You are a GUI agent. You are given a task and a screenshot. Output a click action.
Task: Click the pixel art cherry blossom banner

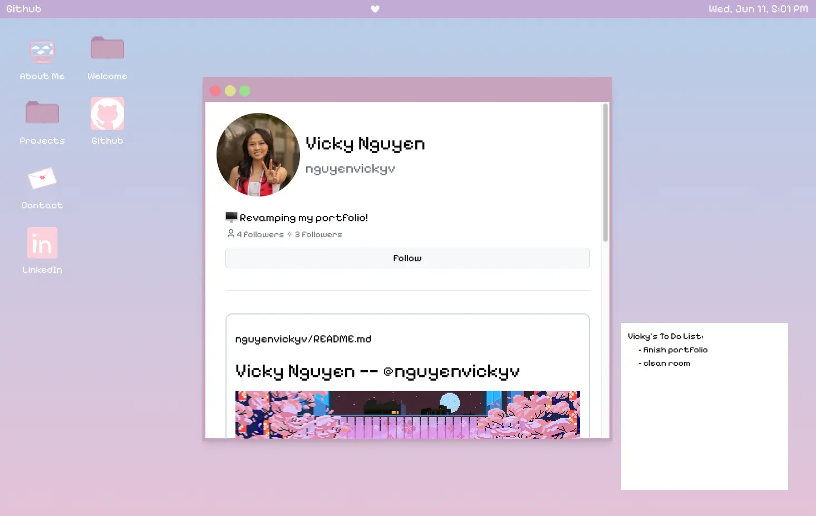coord(407,414)
